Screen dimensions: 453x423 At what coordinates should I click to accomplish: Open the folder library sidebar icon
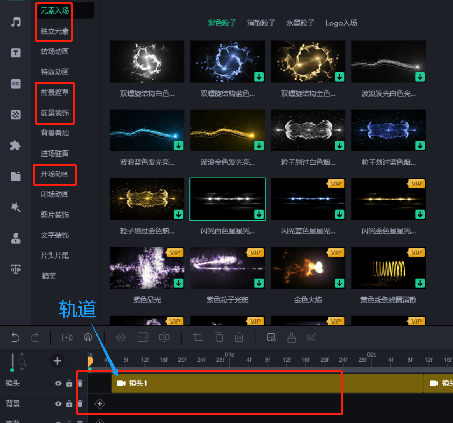16,176
